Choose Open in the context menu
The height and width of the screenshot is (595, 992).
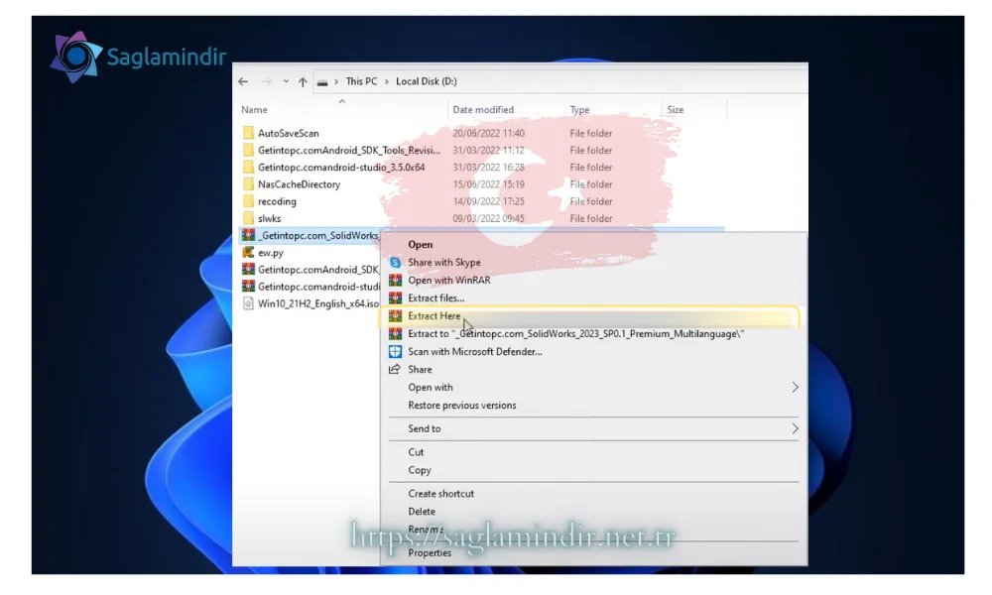(420, 245)
